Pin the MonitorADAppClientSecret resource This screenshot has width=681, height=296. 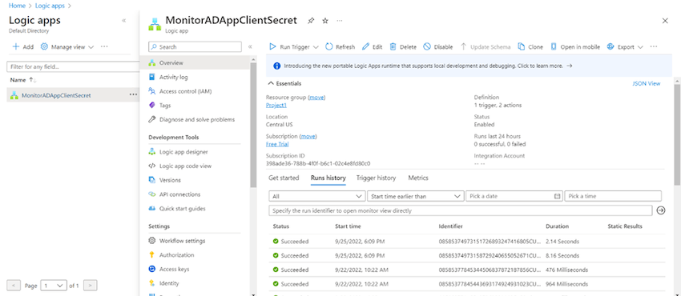coord(311,20)
